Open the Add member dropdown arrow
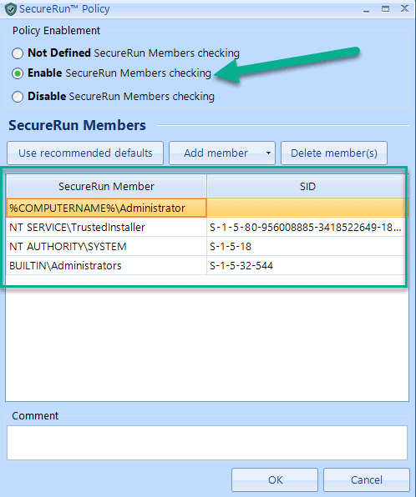The width and height of the screenshot is (416, 497). (269, 153)
